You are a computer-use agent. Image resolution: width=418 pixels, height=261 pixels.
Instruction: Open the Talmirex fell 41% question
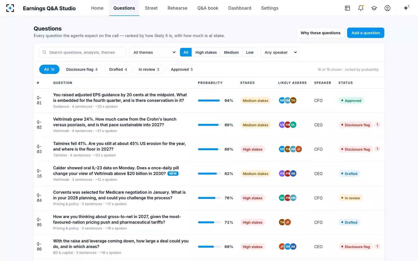(x=120, y=146)
